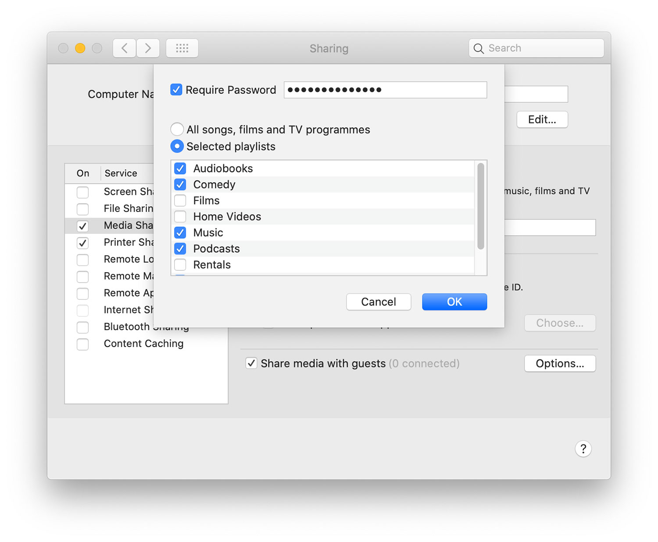Click the help question mark button
658x542 pixels.
[583, 449]
